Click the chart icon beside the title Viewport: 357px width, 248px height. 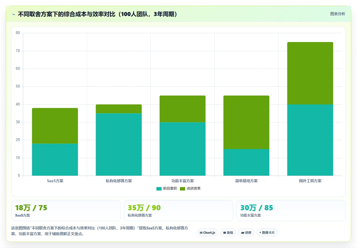(13, 14)
